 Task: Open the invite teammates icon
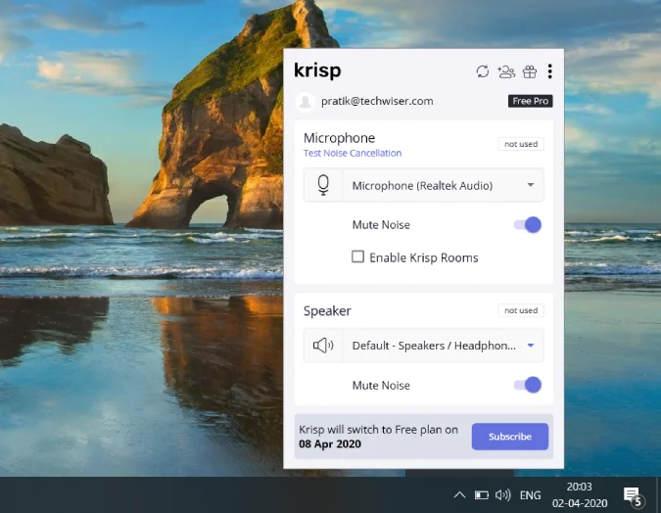point(506,71)
